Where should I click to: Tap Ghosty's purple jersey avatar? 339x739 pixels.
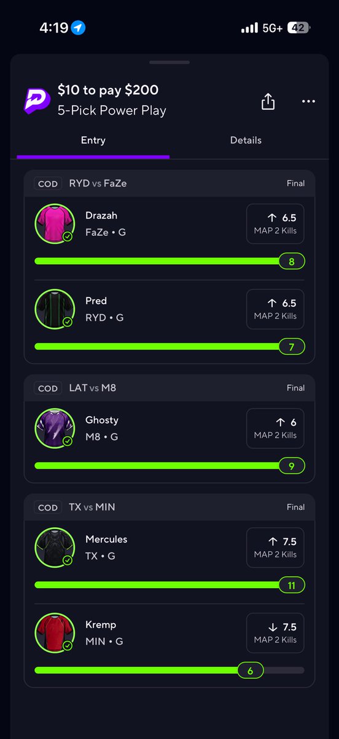coord(55,428)
